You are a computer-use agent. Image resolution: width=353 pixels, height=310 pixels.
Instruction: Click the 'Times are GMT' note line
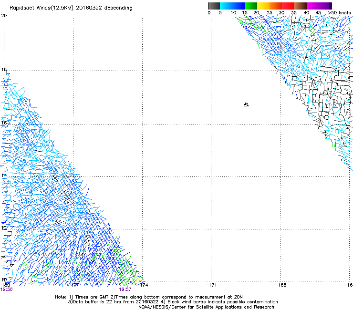[149, 297]
